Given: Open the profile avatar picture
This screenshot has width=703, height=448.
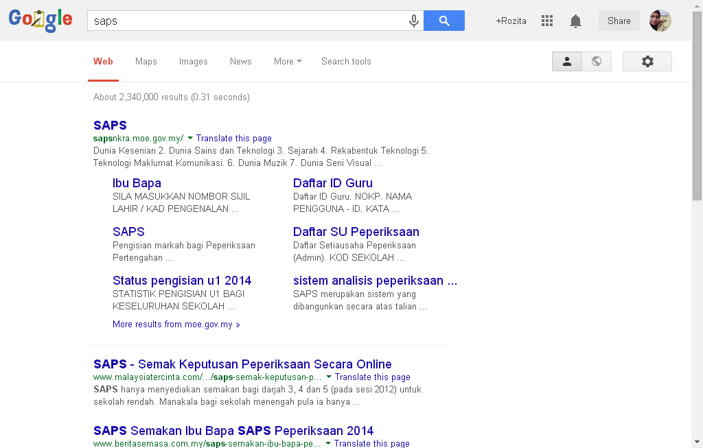Looking at the screenshot, I should pos(660,21).
